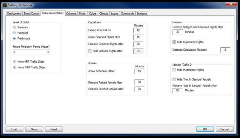Choose Historical level of detail
This screenshot has height=138, width=240.
click(x=14, y=33)
